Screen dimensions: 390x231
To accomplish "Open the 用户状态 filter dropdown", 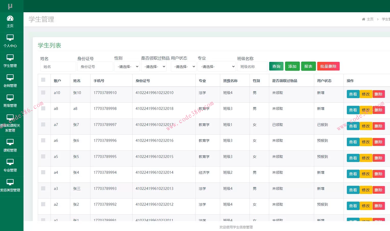I will 183,67.
